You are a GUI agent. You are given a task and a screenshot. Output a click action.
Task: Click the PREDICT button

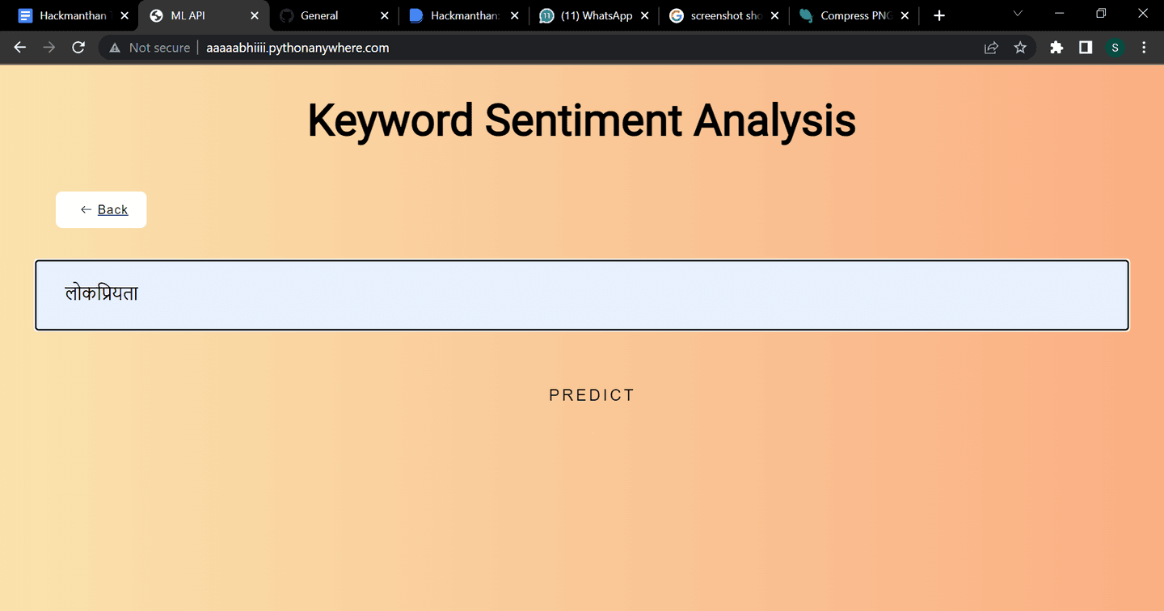(x=592, y=395)
